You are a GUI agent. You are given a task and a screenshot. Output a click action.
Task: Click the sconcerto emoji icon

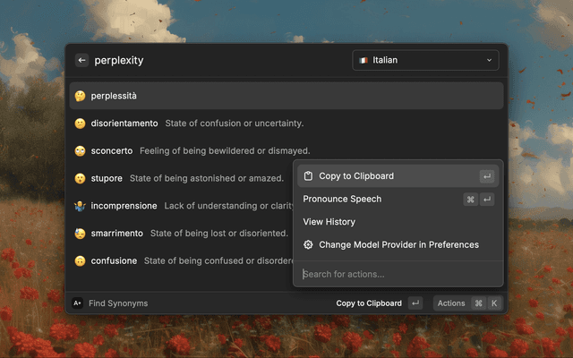[80, 150]
